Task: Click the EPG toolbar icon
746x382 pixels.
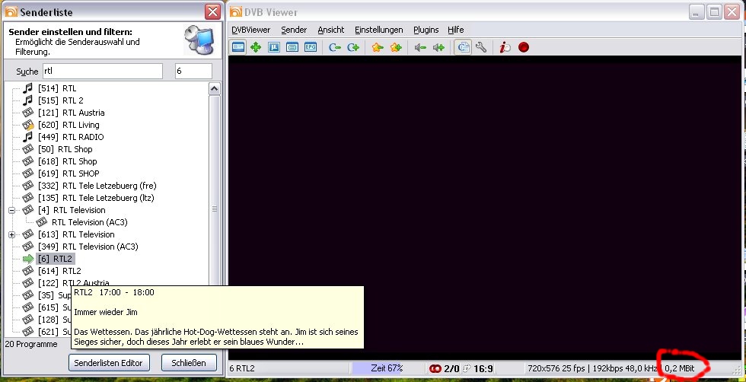Action: click(x=311, y=47)
